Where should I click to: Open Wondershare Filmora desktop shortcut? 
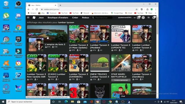[x=18, y=53]
